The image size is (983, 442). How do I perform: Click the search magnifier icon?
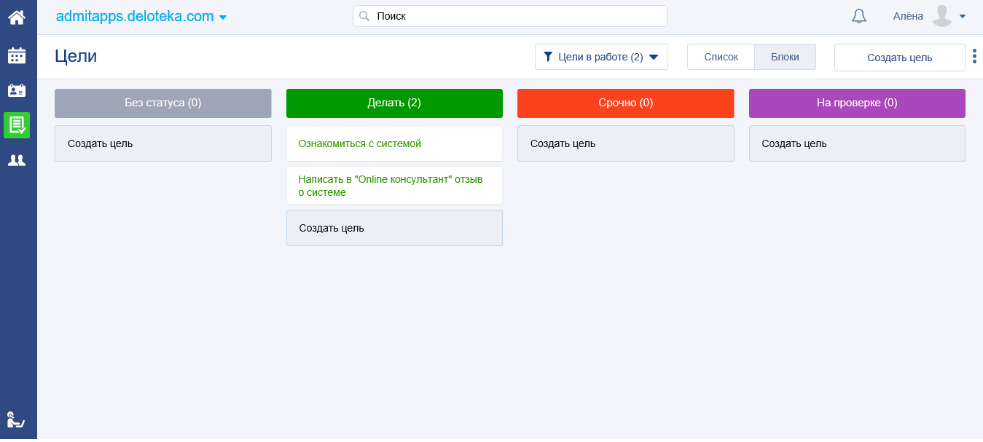tap(365, 16)
